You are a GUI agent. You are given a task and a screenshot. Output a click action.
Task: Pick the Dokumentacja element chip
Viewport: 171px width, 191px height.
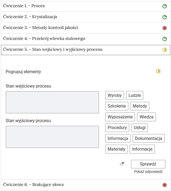coord(148,139)
